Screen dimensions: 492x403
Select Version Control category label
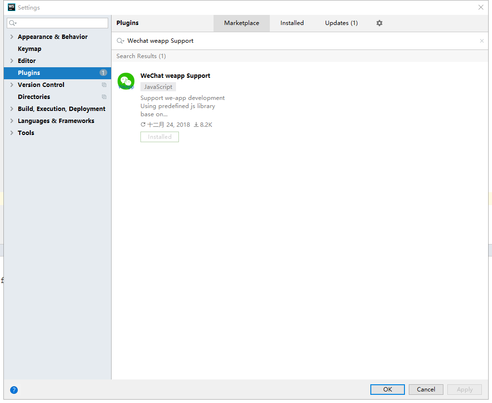pyautogui.click(x=41, y=85)
